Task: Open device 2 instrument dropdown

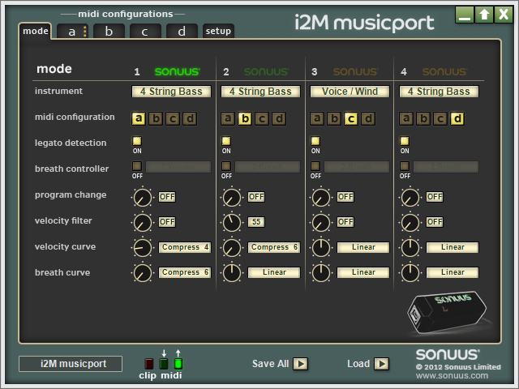Action: [x=260, y=92]
